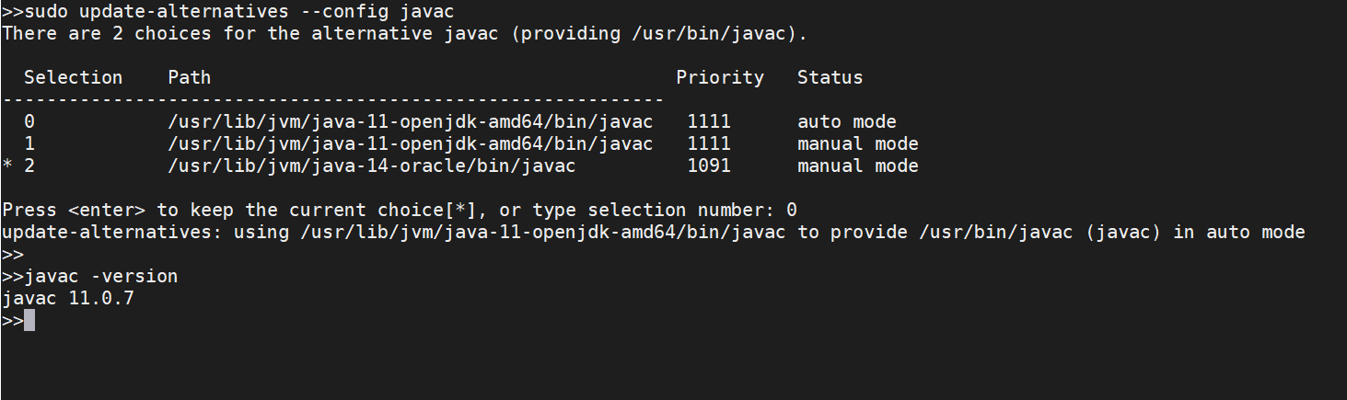Image resolution: width=1347 pixels, height=400 pixels.
Task: Click the 'Status' column header
Action: (830, 78)
